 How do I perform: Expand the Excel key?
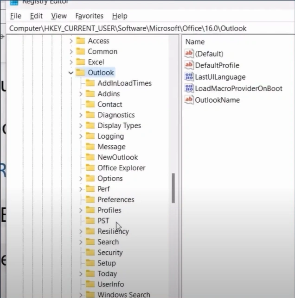(71, 62)
